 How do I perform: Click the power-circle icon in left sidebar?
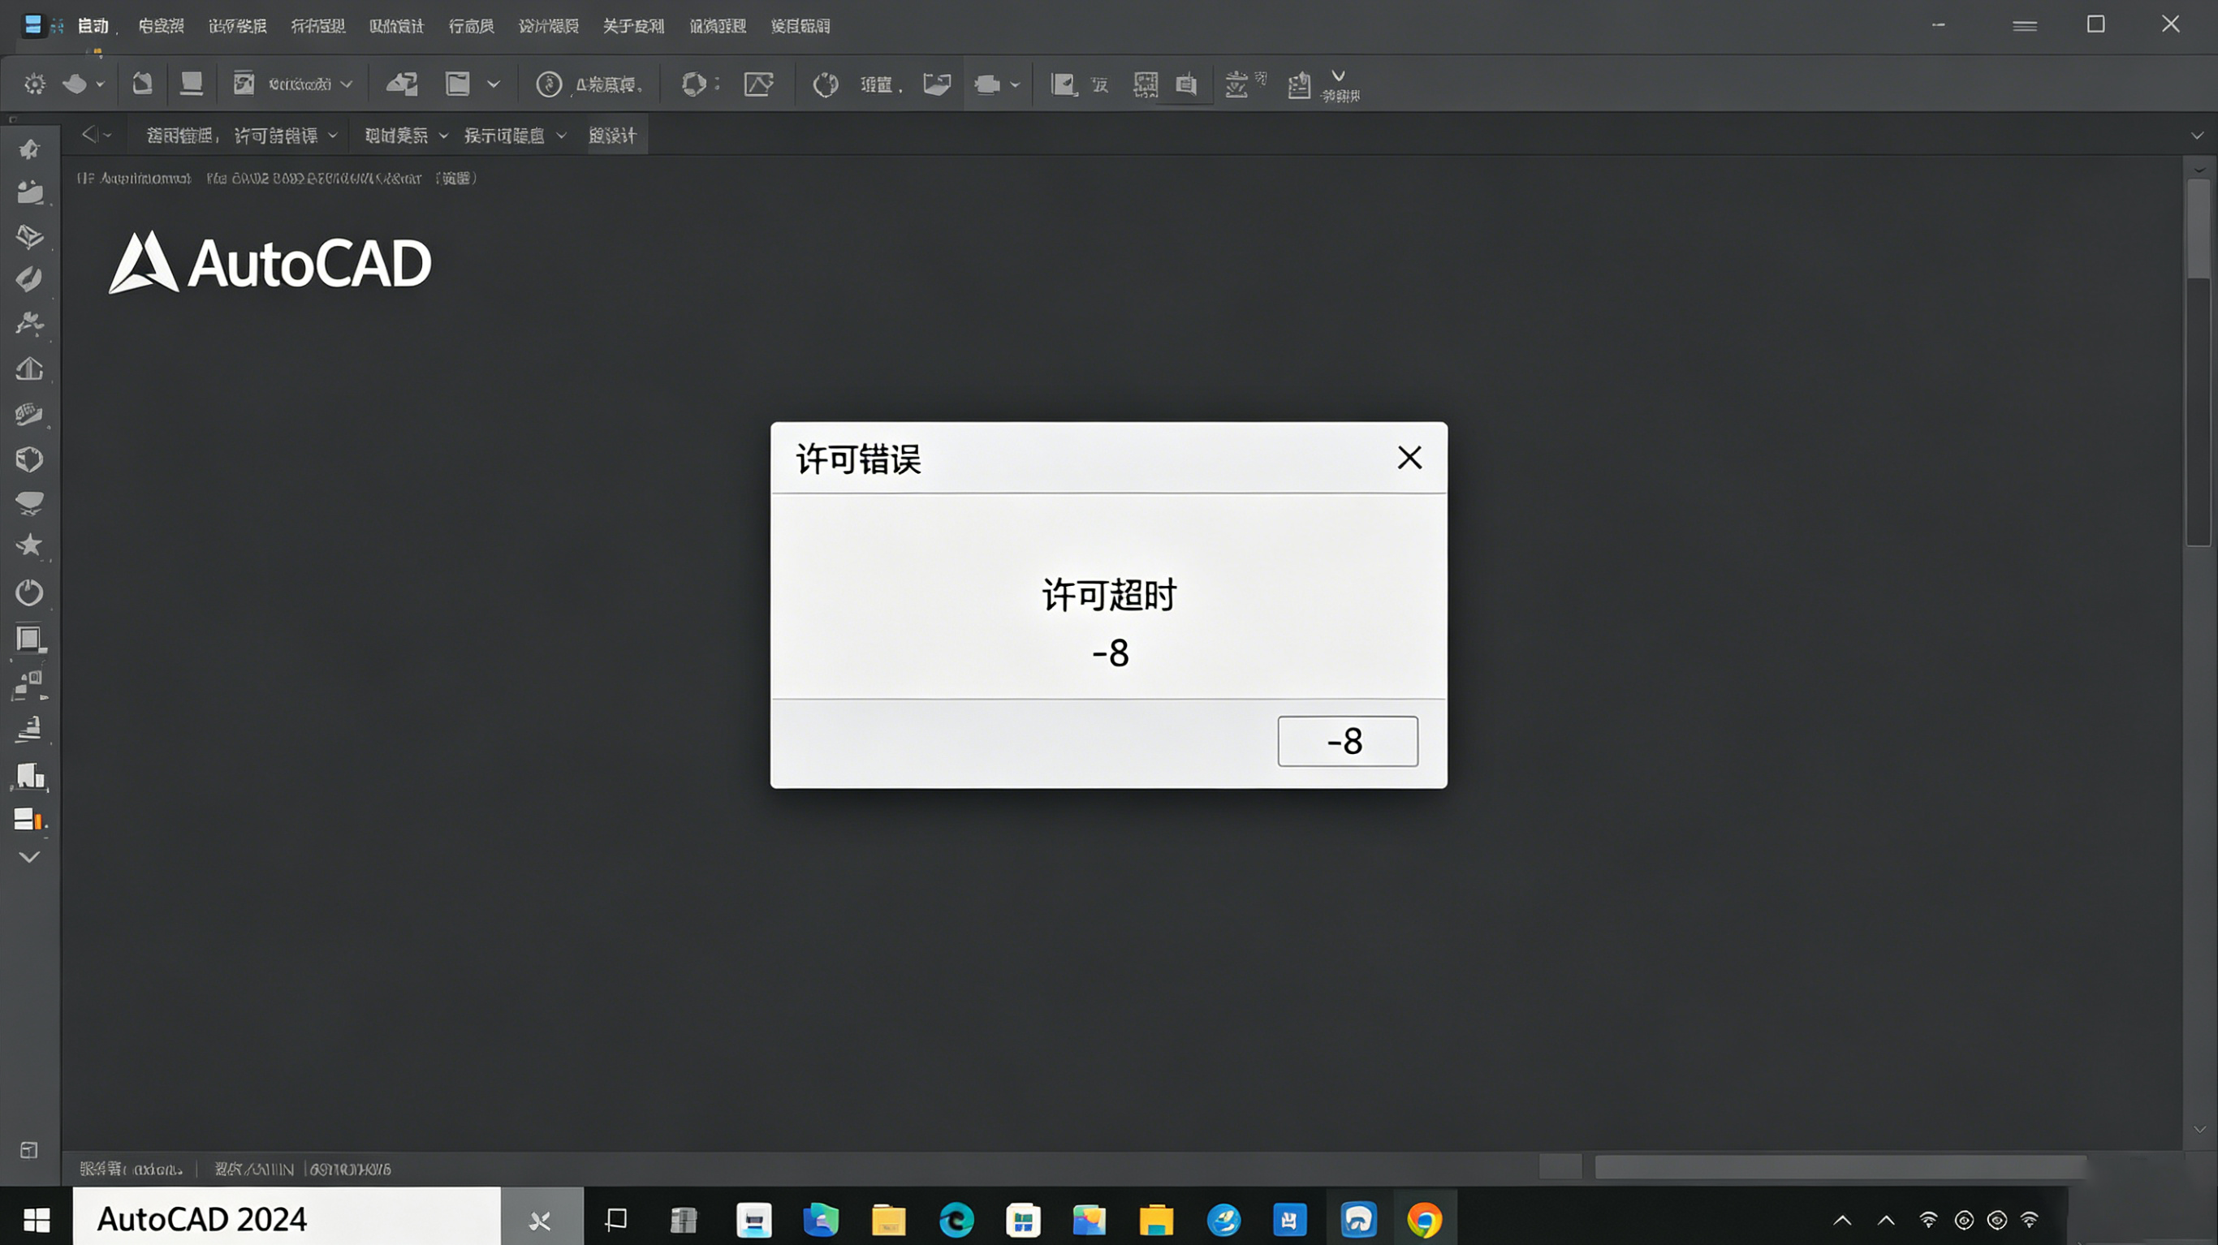click(x=29, y=592)
